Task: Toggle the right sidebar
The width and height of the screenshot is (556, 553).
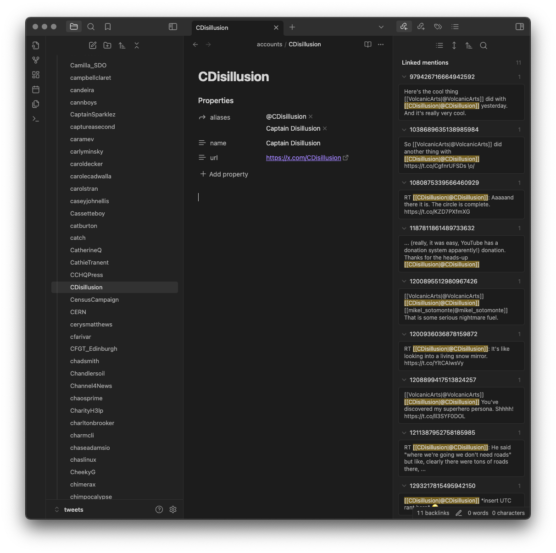Action: (520, 27)
